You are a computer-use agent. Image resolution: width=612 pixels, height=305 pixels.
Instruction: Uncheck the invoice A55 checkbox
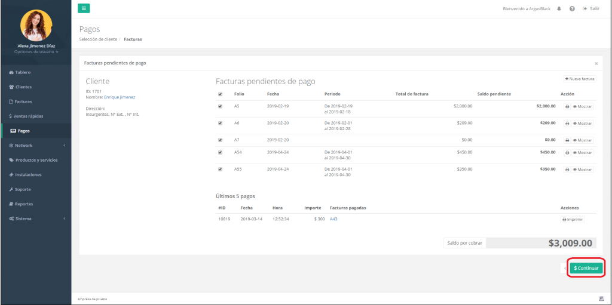(x=220, y=170)
